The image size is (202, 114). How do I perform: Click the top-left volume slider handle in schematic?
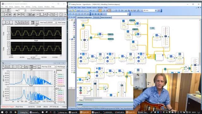coord(85,40)
